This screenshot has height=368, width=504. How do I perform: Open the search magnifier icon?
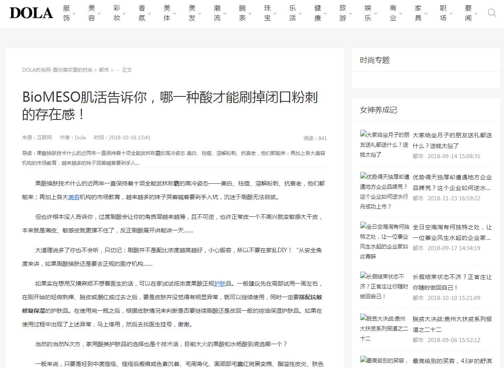[492, 13]
